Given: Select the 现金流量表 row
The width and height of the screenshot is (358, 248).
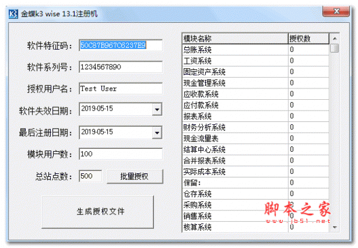Looking at the screenshot, I should (x=256, y=138).
